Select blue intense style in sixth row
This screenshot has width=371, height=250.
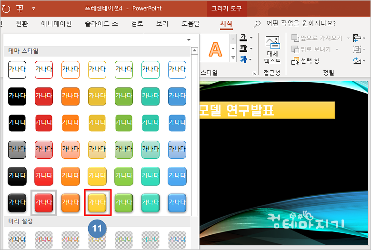[x=177, y=203]
